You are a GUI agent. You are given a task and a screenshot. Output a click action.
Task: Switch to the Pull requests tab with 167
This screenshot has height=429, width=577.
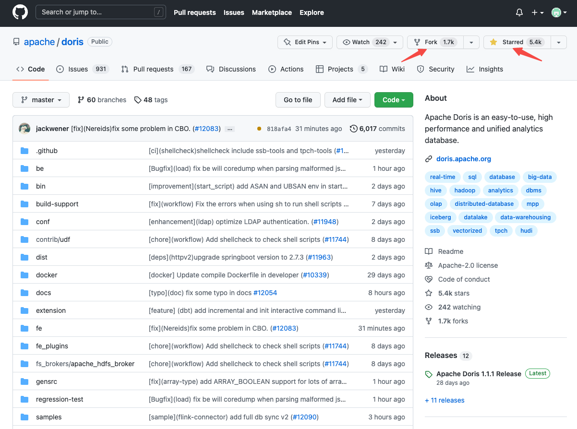tap(157, 69)
